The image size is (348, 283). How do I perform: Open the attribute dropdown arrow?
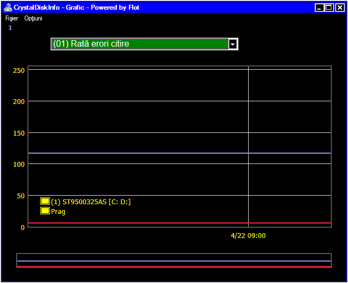pos(233,44)
